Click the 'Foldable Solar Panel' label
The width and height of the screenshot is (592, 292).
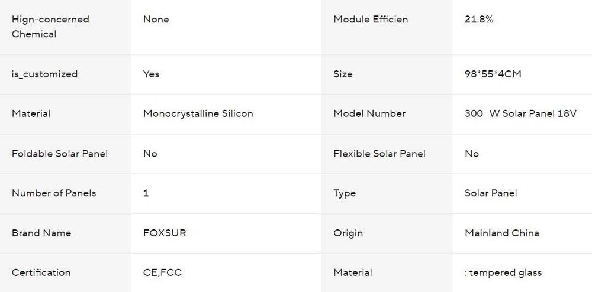click(60, 154)
